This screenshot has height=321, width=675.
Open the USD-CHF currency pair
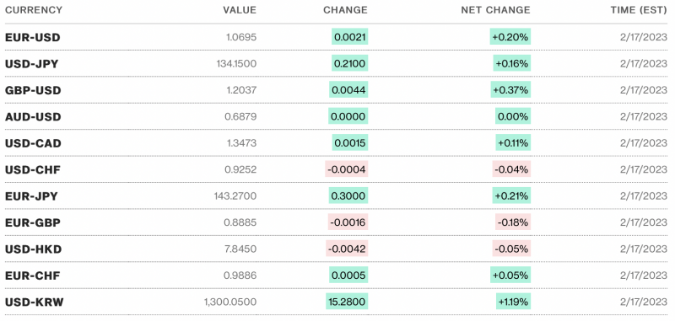[33, 170]
